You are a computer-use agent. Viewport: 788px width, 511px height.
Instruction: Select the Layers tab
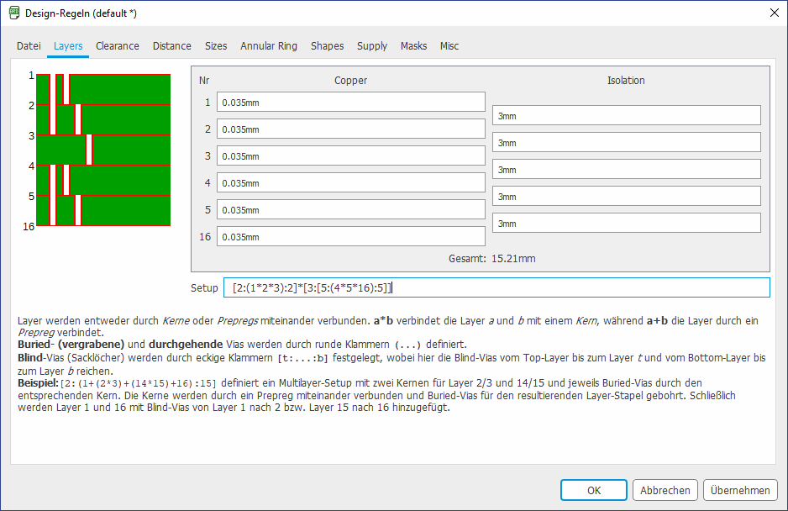[68, 45]
